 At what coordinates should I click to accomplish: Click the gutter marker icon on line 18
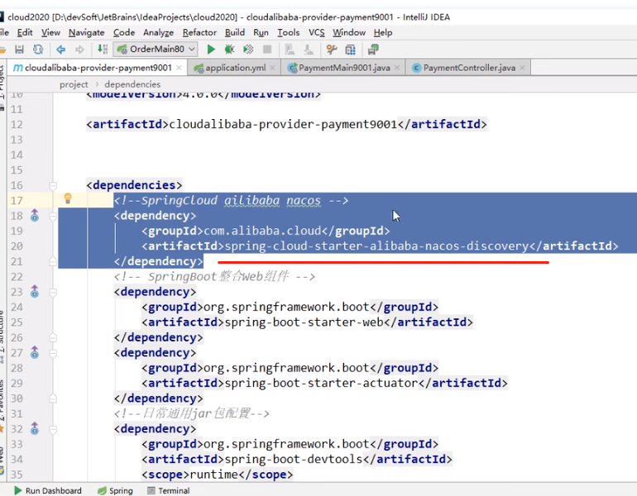point(35,215)
